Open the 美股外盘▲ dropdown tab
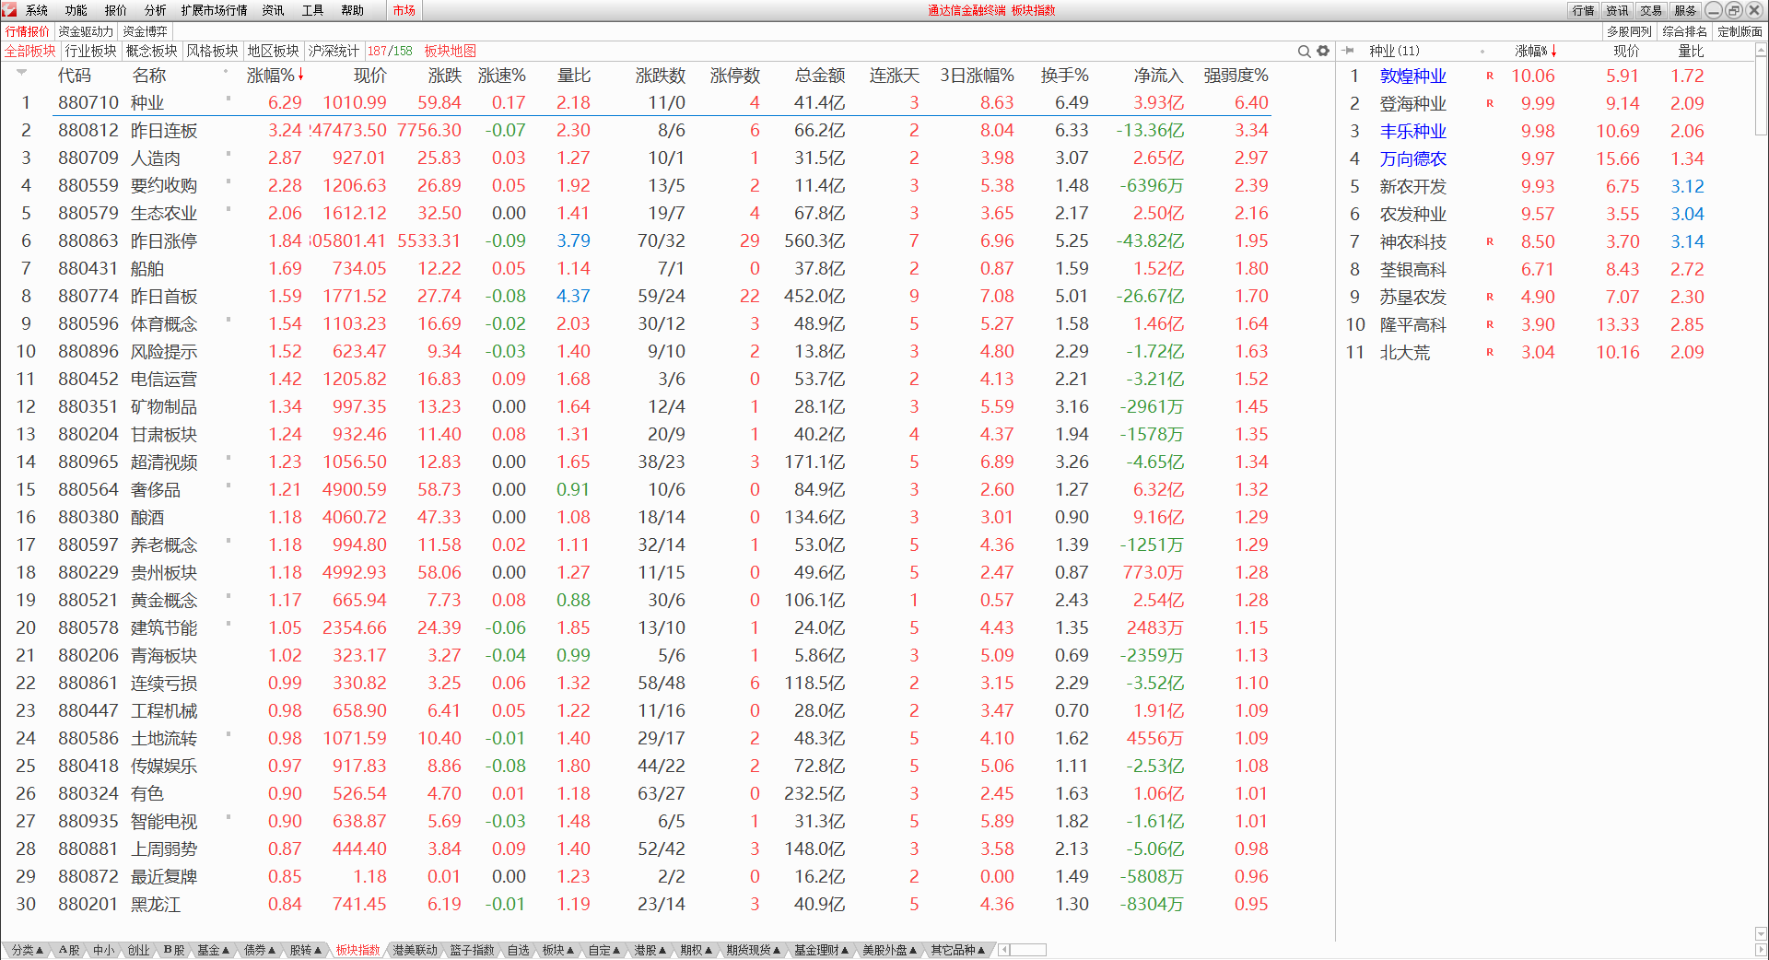 (889, 950)
